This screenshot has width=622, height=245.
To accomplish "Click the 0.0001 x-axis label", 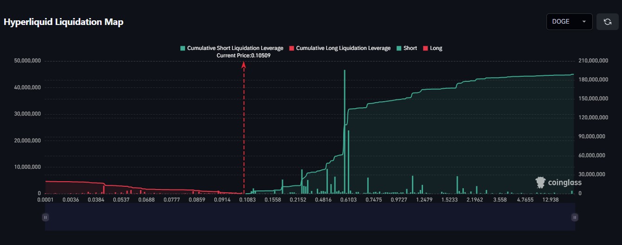I will (45, 200).
